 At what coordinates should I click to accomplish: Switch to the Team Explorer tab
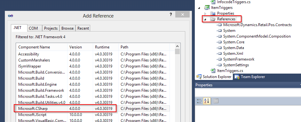coord(250,77)
